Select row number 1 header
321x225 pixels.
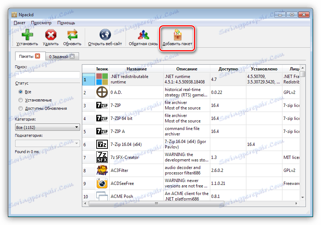[x=89, y=79]
